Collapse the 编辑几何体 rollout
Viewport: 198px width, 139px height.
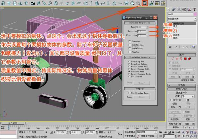pos(182,89)
